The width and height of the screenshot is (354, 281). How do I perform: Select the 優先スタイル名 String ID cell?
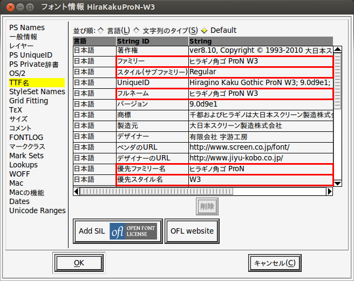(x=152, y=179)
